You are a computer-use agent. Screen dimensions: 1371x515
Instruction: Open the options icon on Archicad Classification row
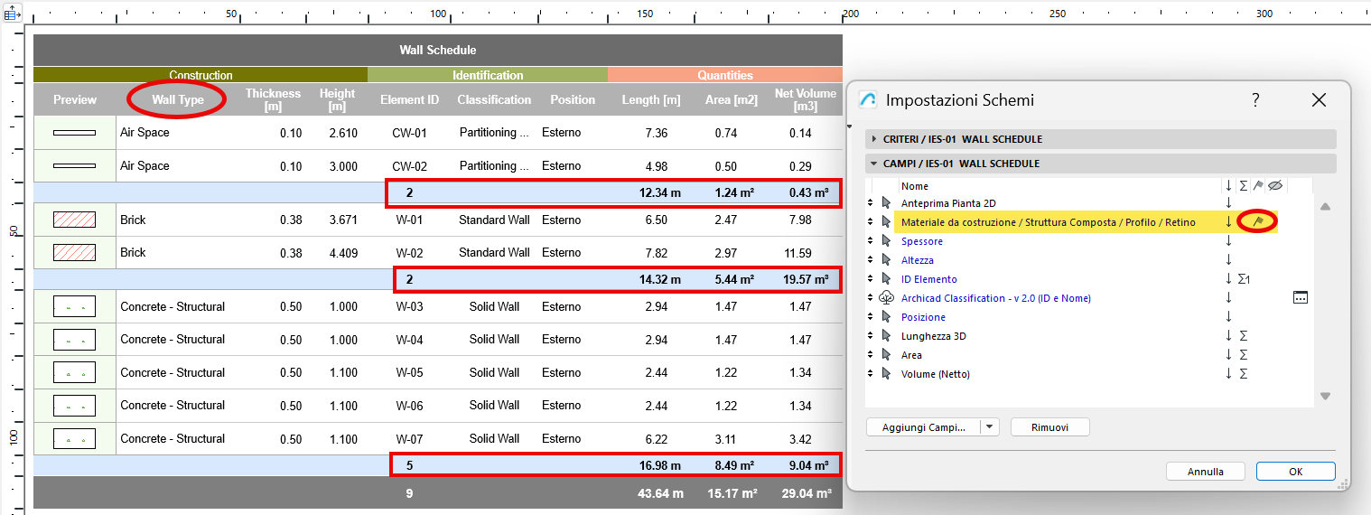[1300, 297]
